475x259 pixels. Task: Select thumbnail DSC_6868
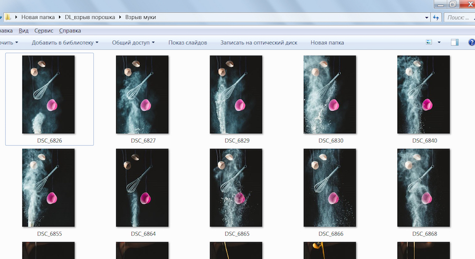pos(423,188)
